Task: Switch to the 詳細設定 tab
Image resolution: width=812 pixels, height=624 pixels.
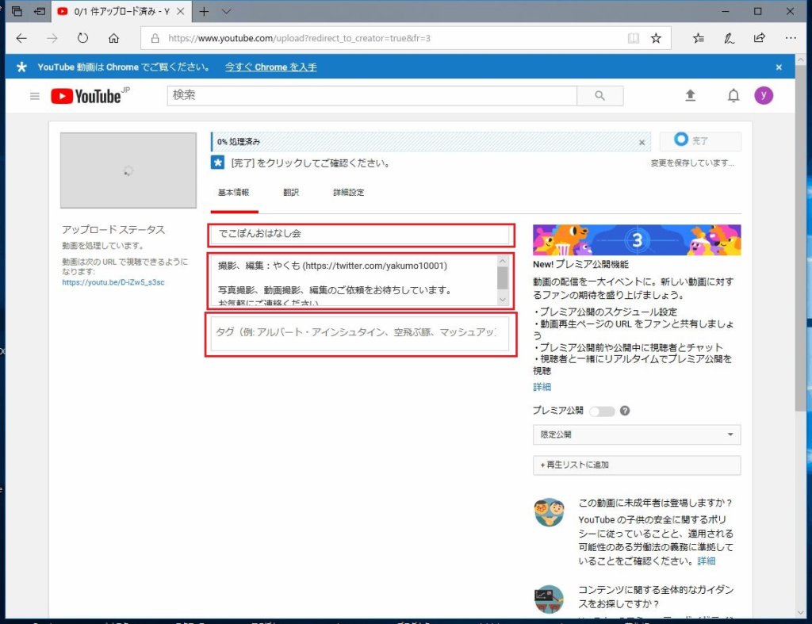Action: 349,193
